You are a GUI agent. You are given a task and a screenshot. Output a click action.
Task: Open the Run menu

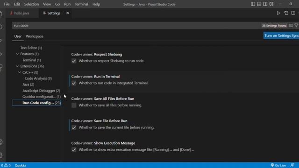click(x=67, y=4)
